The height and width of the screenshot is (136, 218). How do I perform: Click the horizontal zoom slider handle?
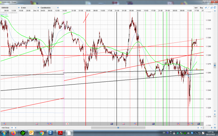(203, 128)
